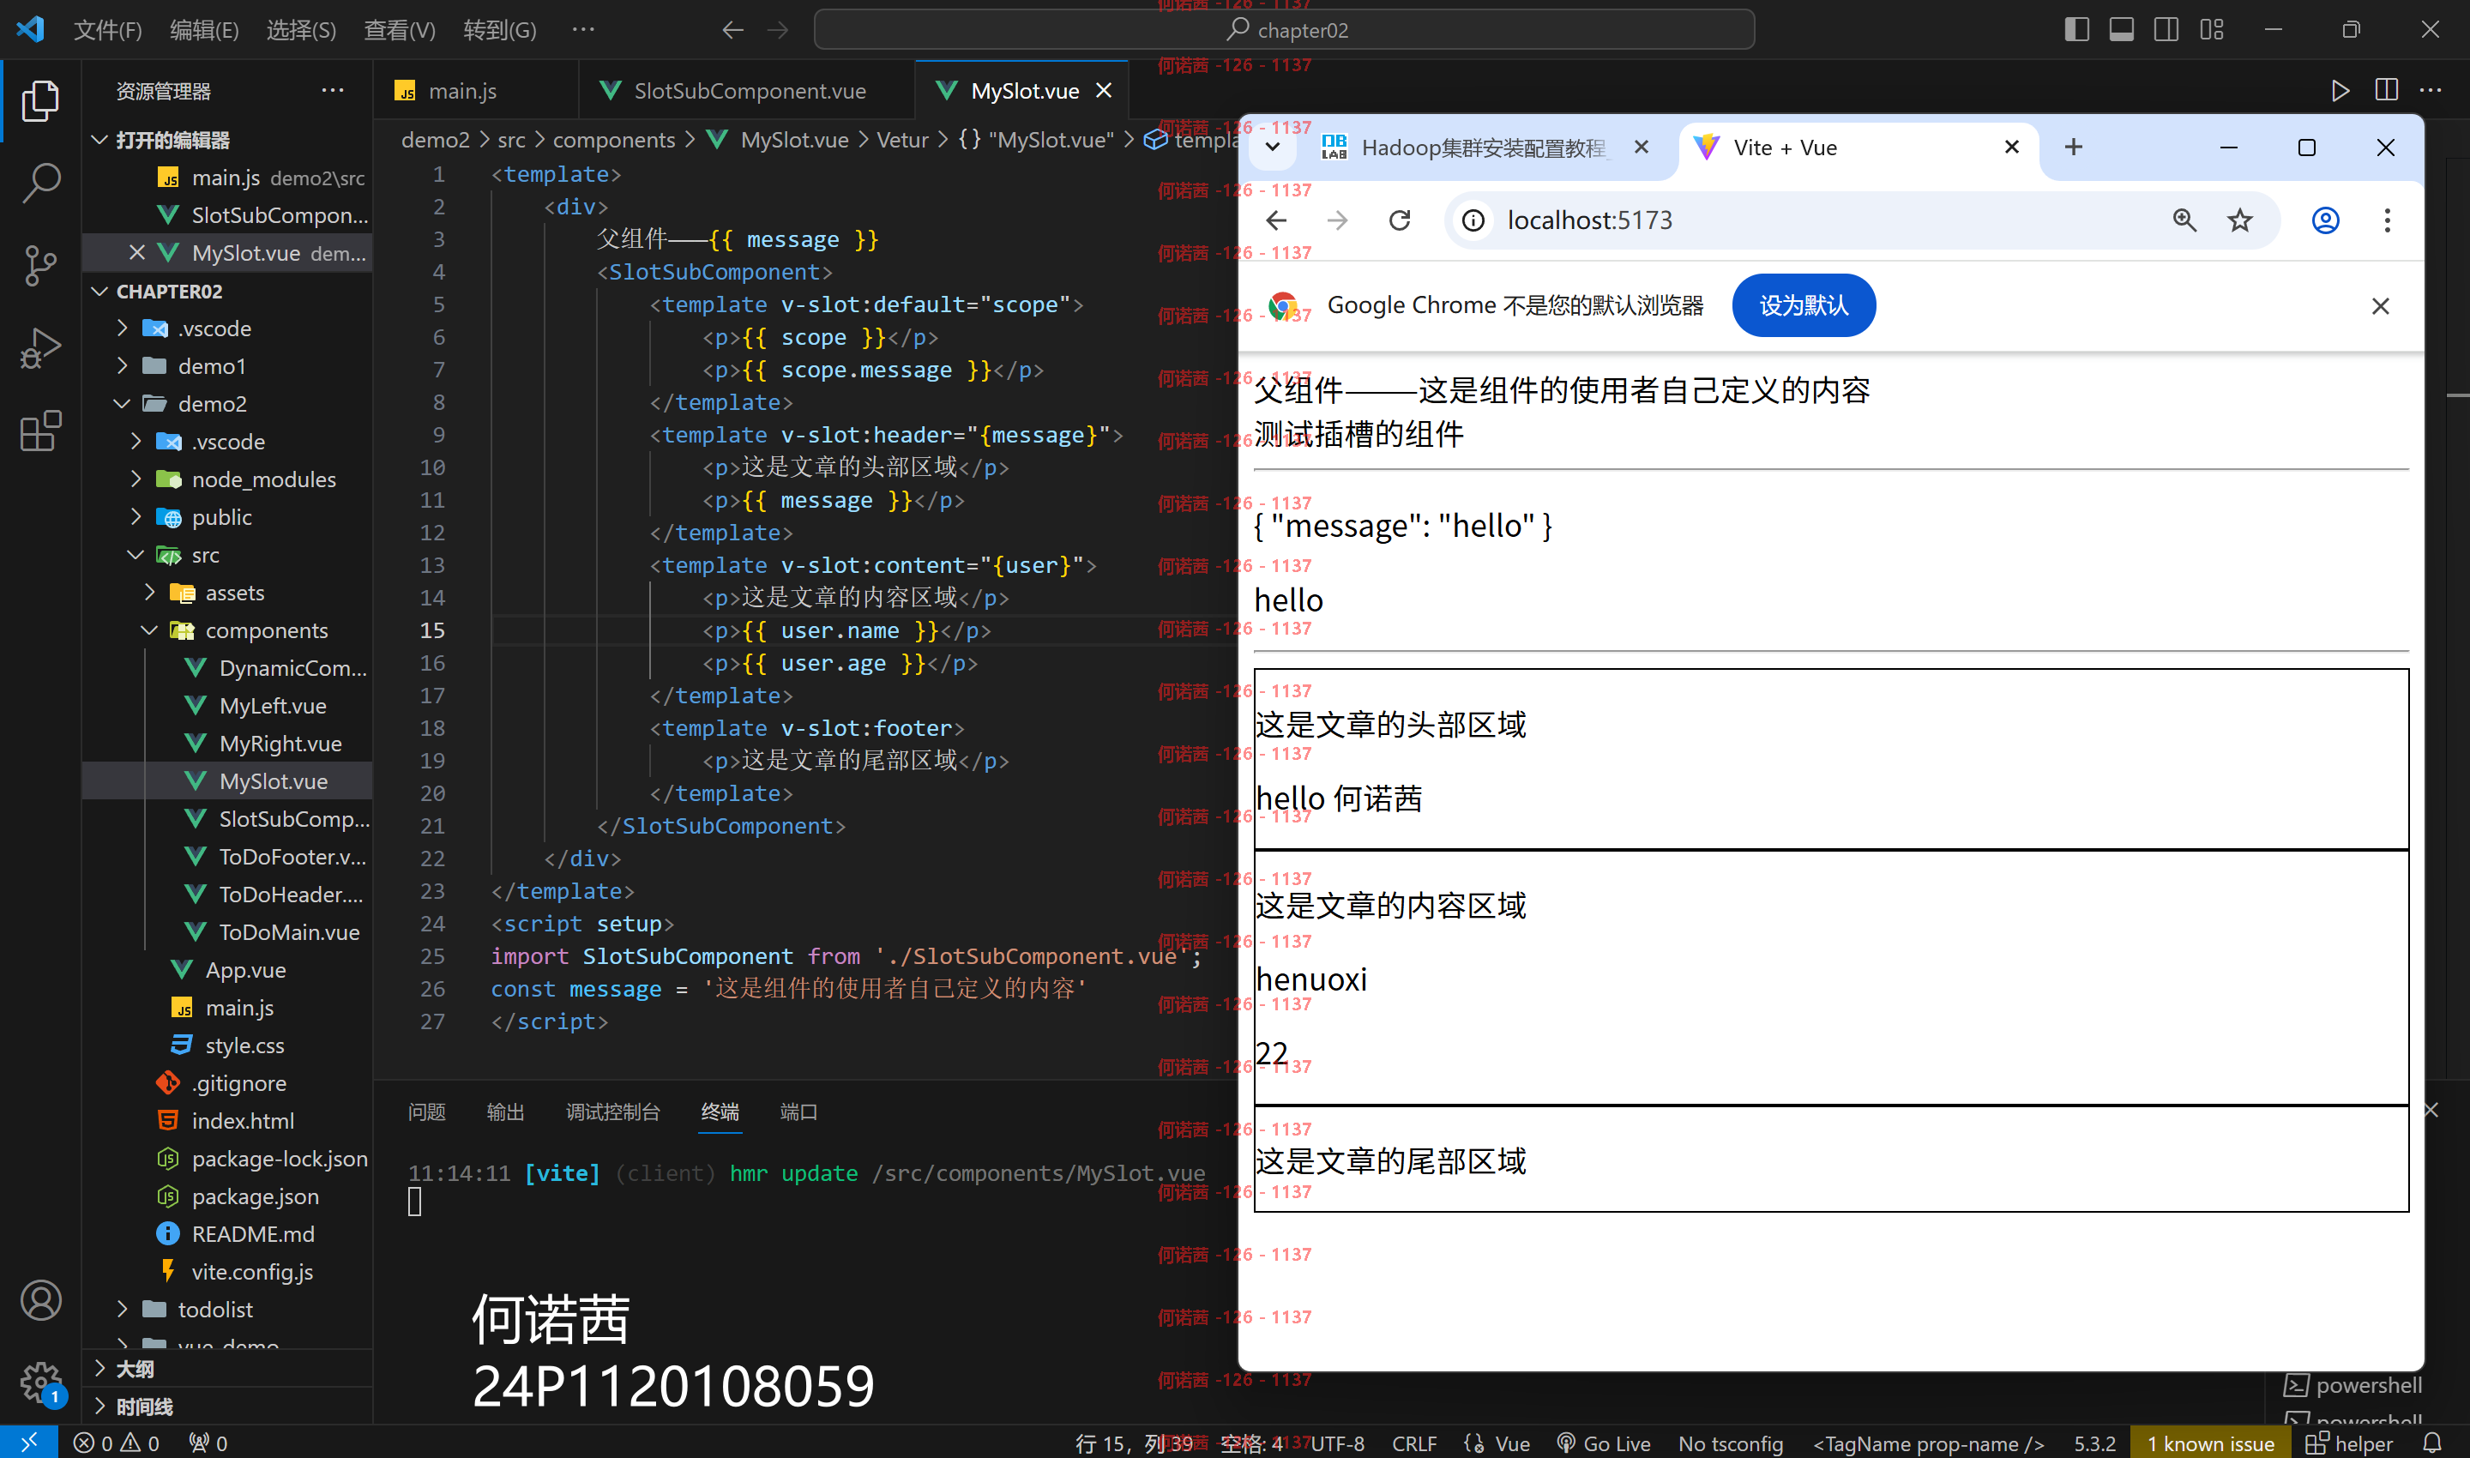The image size is (2470, 1458).
Task: Open Chrome zoom magnifier icon
Action: [2184, 220]
